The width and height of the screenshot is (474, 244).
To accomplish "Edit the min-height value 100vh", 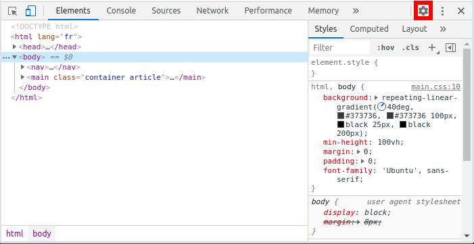I will tap(389, 143).
